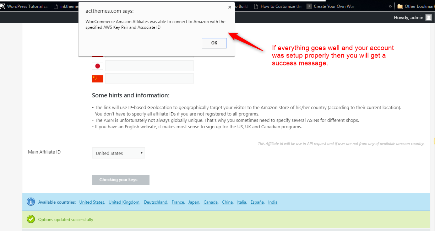435x231 pixels.
Task: Expand the bookmarks overflow chevron
Action: tap(390, 6)
